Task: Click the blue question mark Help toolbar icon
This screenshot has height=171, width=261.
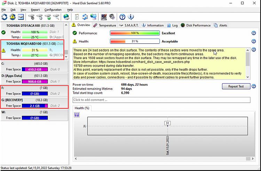Action: tap(122, 17)
